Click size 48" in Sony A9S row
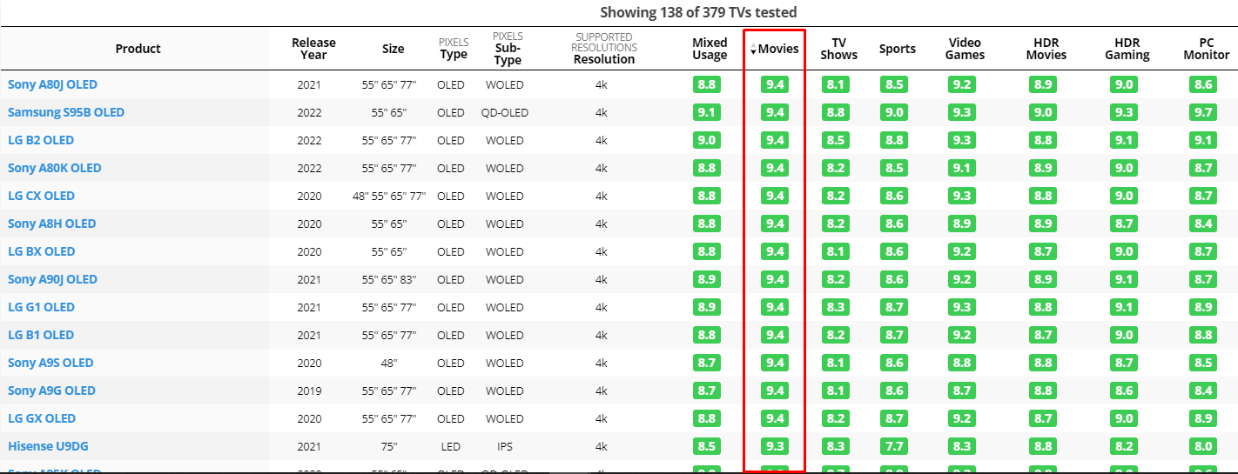The height and width of the screenshot is (474, 1238). (389, 363)
